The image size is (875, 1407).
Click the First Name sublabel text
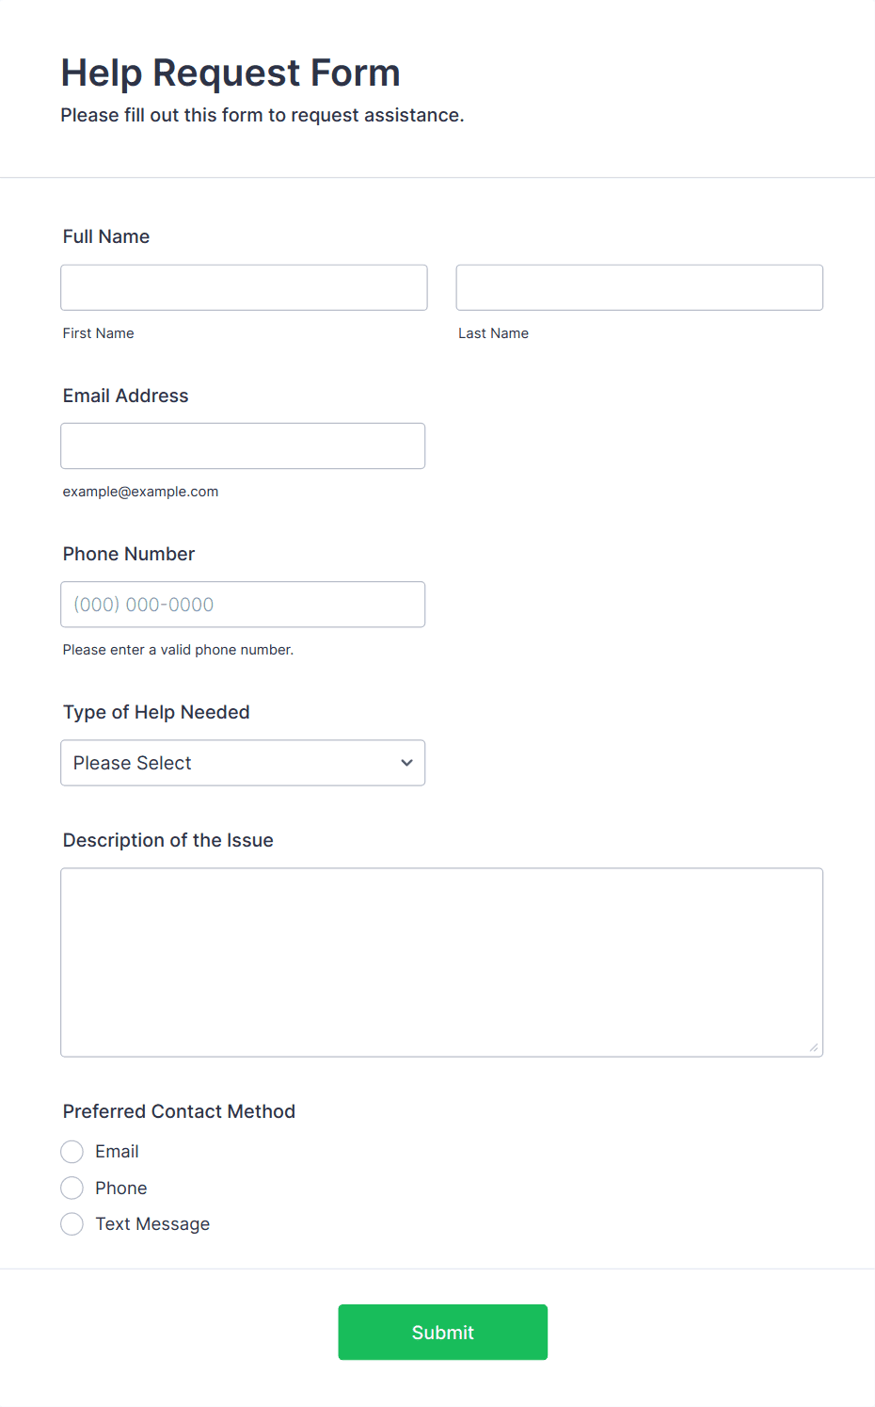coord(98,333)
